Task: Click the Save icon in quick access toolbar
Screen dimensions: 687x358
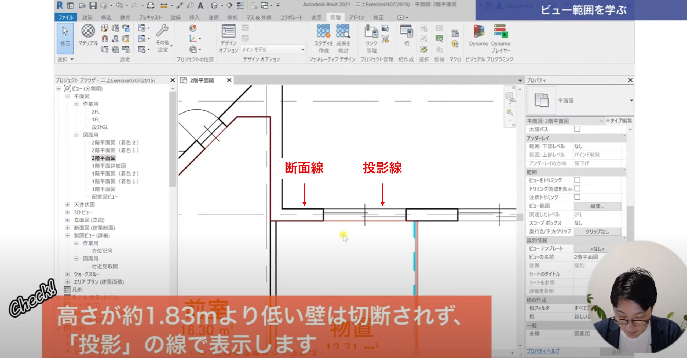Action: [x=93, y=5]
